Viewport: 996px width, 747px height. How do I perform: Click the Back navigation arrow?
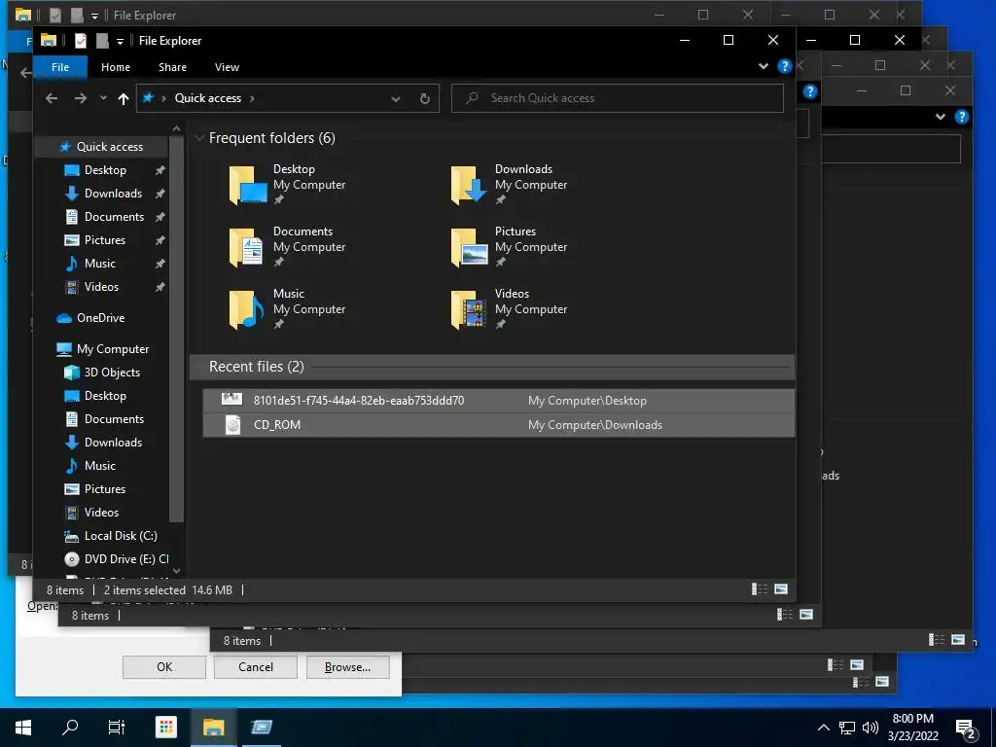52,98
